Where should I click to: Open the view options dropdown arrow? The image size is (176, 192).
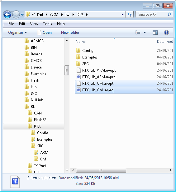[145, 33]
